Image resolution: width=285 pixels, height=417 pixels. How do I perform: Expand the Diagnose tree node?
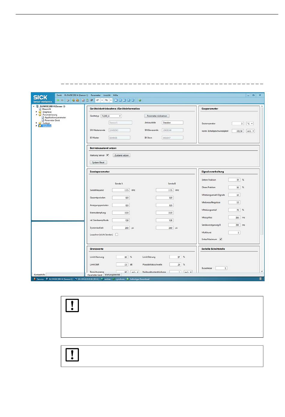pos(36,112)
